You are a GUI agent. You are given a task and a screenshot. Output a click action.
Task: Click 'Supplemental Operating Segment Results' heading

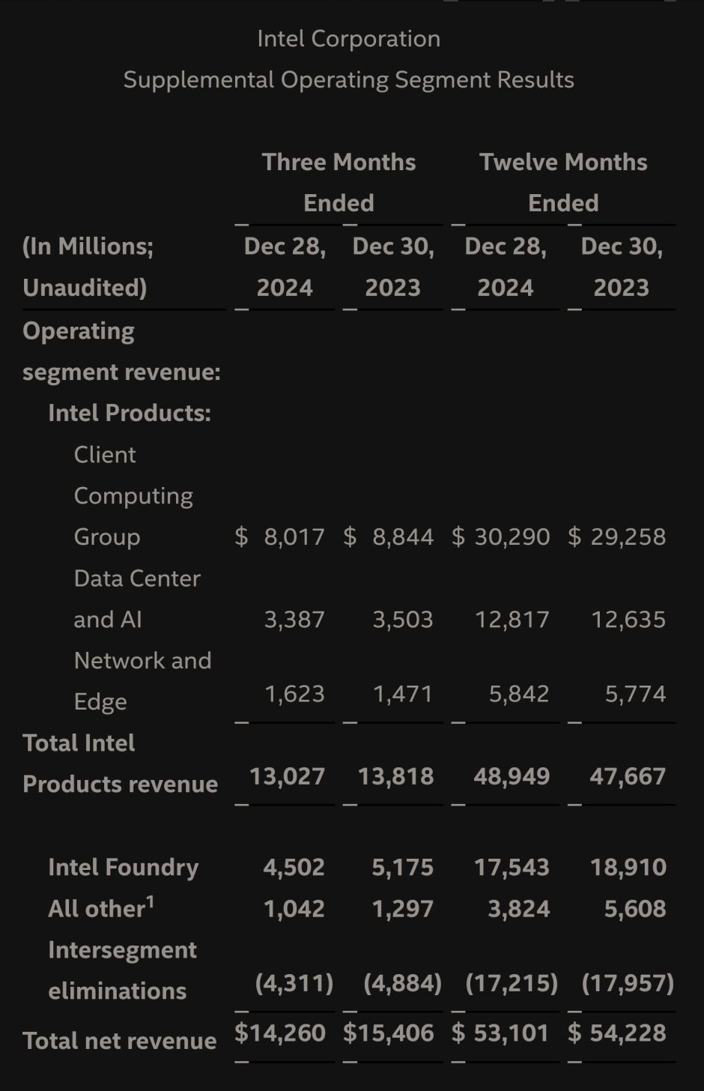349,80
